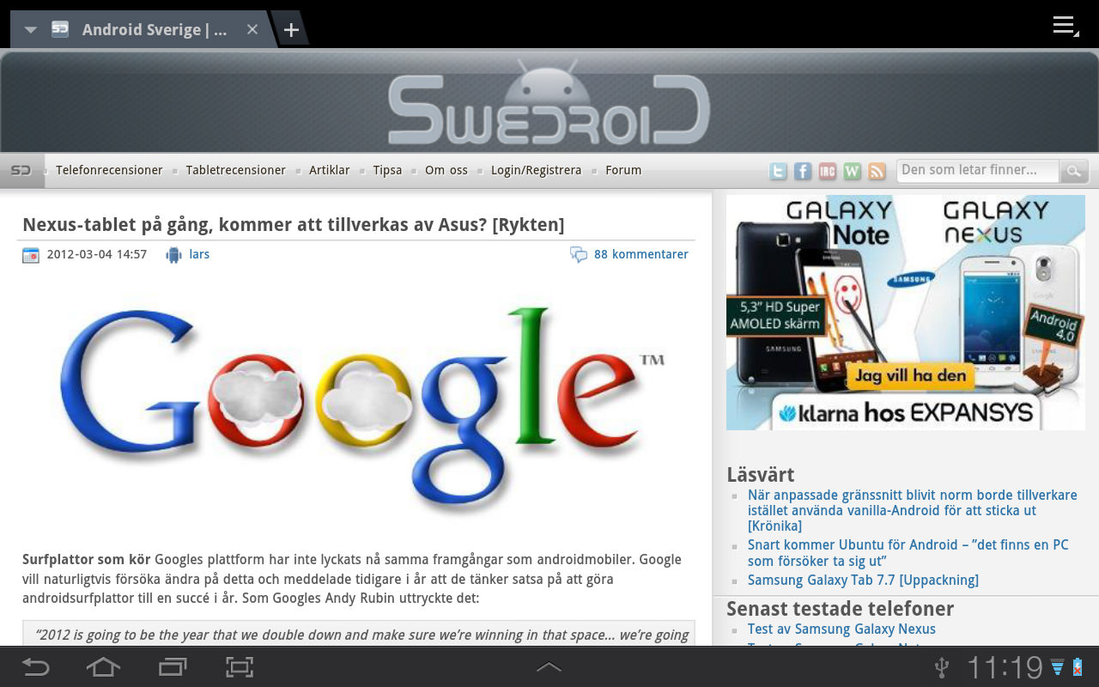This screenshot has width=1099, height=687.
Task: Open Test av Samsung Galaxy Nexus link
Action: (841, 629)
